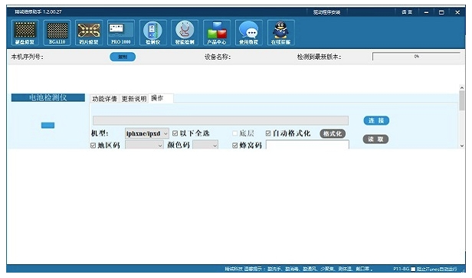This screenshot has height=278, width=472.
Task: Toggle the 以下全选 select-all checkbox
Action: click(175, 133)
